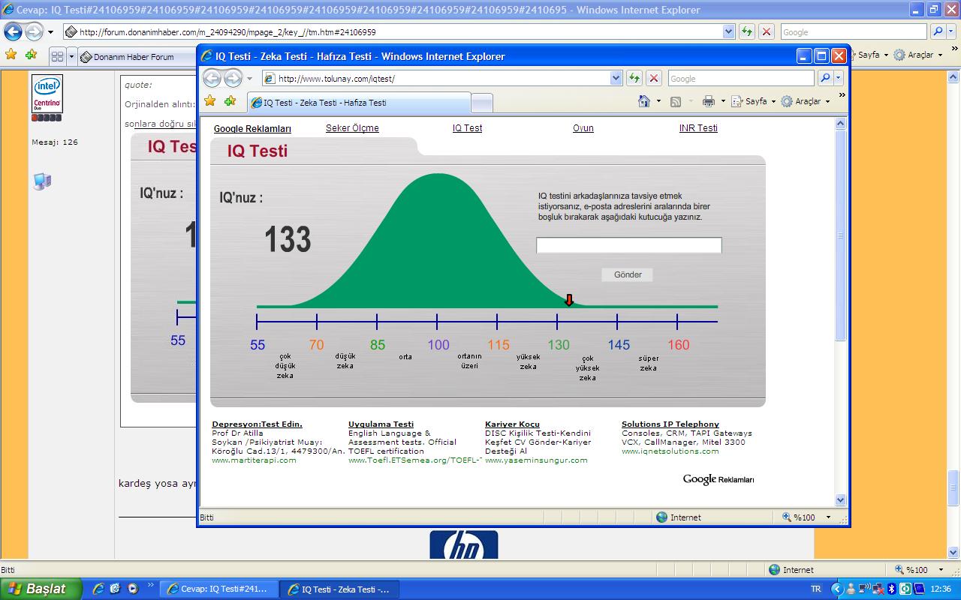This screenshot has height=600, width=961.
Task: Click the computer icon under Mesaj: 126
Action: 42,181
